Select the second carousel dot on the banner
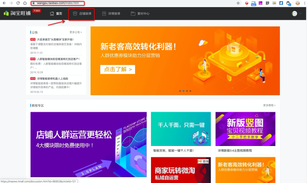This screenshot has width=307, height=183. pos(184,91)
